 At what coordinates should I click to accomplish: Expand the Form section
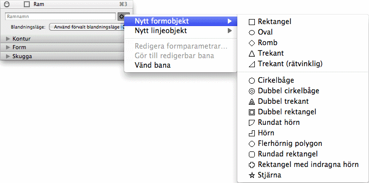click(x=8, y=47)
